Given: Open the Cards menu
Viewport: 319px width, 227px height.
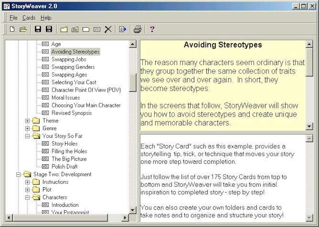Looking at the screenshot, I should pos(29,18).
